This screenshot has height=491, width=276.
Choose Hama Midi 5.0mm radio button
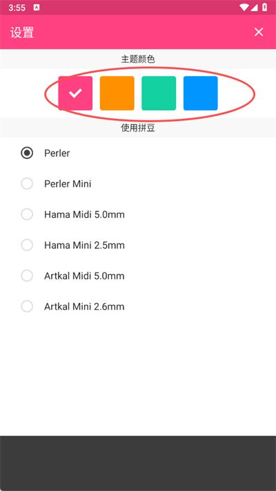[x=27, y=214]
